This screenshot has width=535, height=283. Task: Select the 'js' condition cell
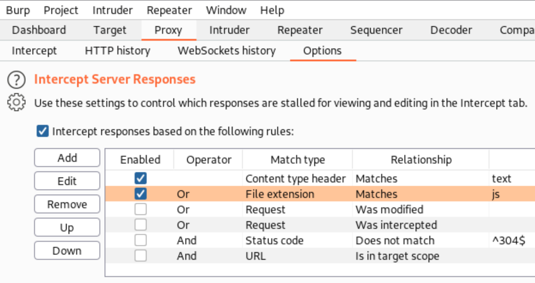click(x=512, y=194)
